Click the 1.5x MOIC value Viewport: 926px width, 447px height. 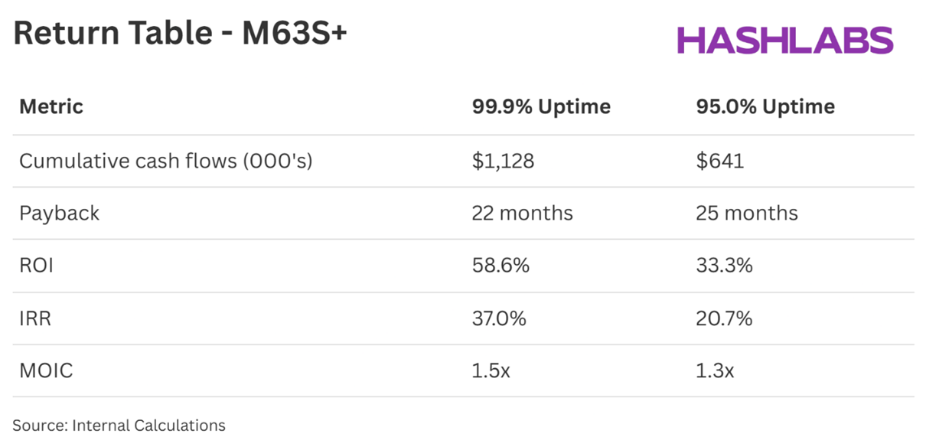tap(491, 371)
